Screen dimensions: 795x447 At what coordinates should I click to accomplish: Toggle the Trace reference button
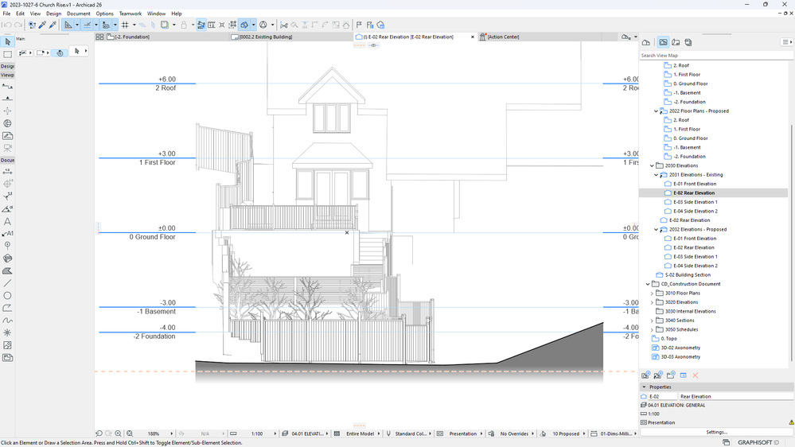pyautogui.click(x=245, y=25)
